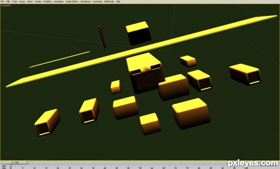Image resolution: width=280 pixels, height=169 pixels.
Task: Open the Animation menu
Action: [59, 1]
